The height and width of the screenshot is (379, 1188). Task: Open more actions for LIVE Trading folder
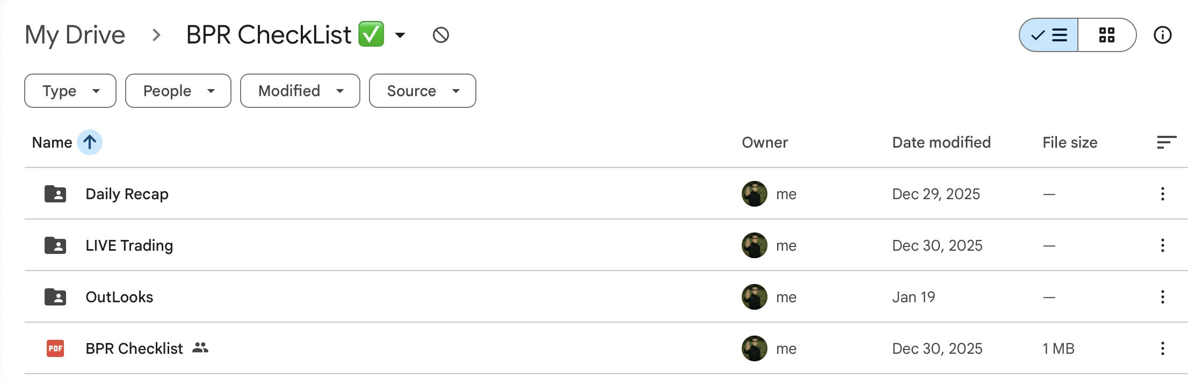coord(1162,245)
